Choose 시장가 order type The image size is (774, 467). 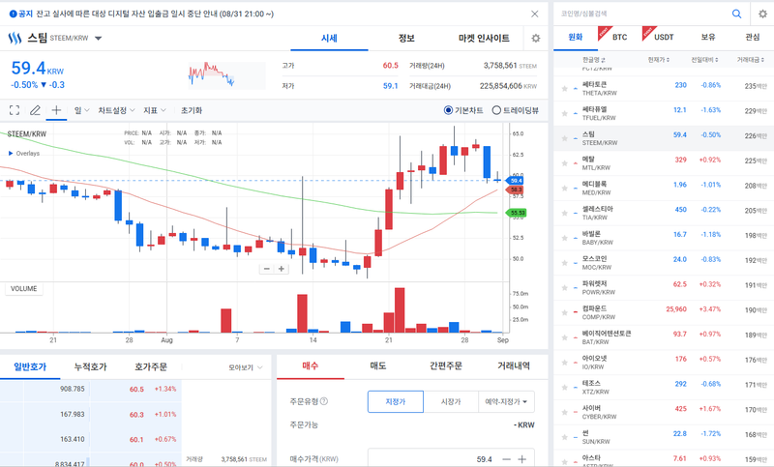(451, 401)
